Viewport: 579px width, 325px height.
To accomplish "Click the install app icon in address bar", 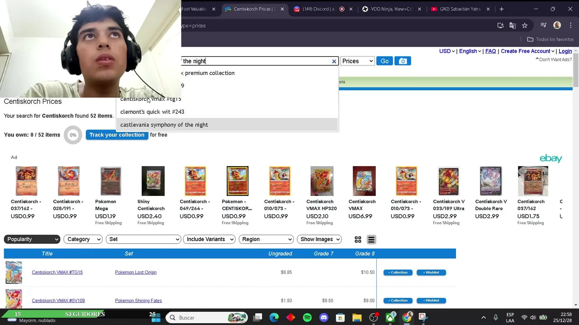I will point(500,26).
